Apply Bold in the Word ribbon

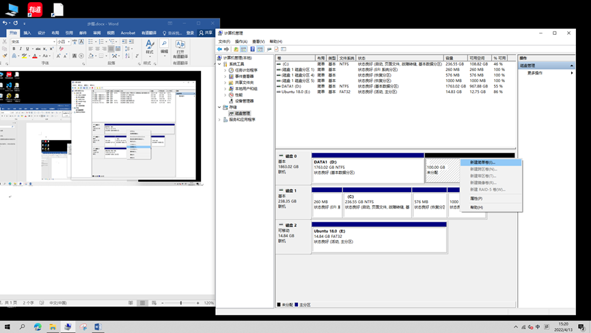(14, 49)
